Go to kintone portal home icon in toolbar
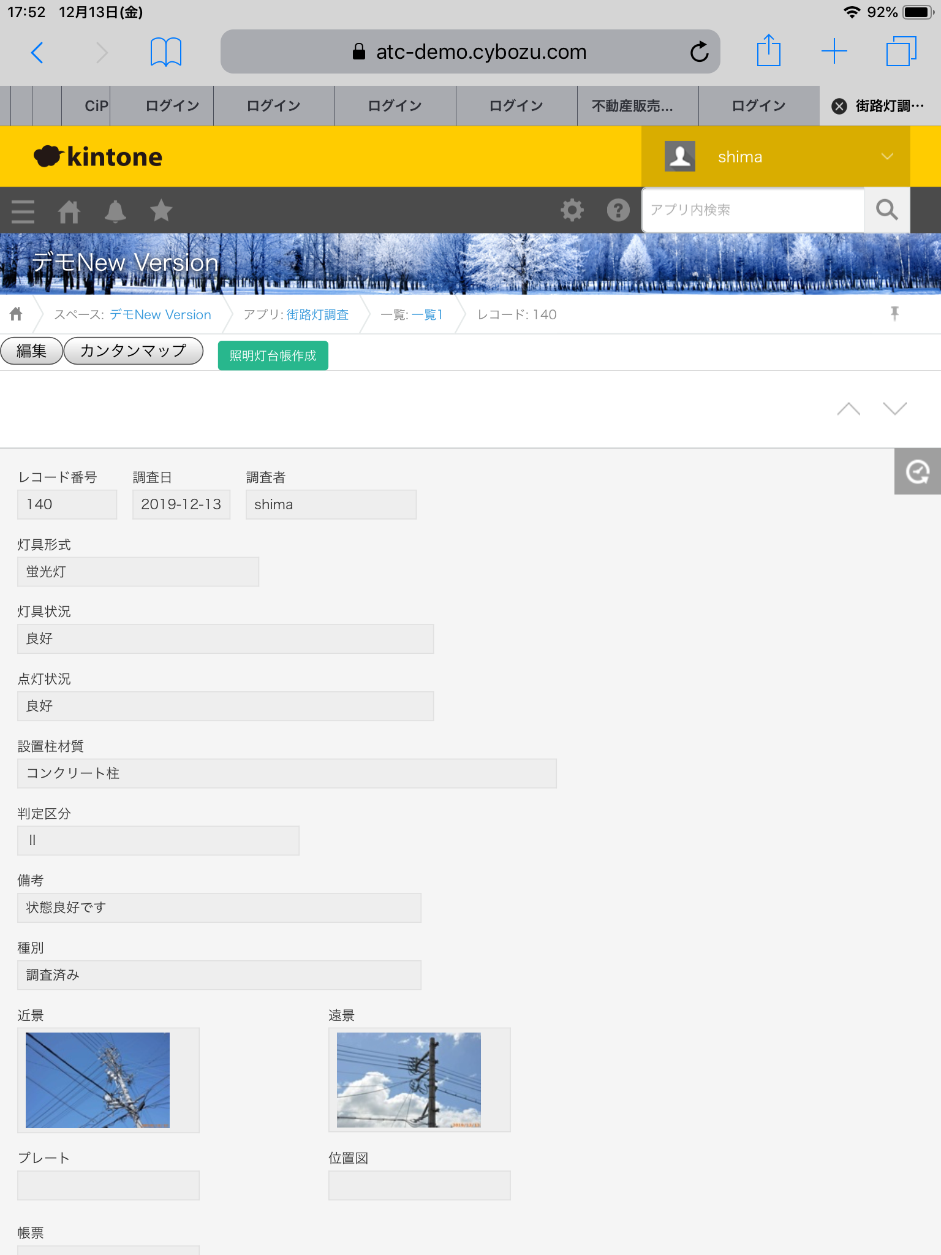Screen dimensions: 941x1255 [x=69, y=211]
